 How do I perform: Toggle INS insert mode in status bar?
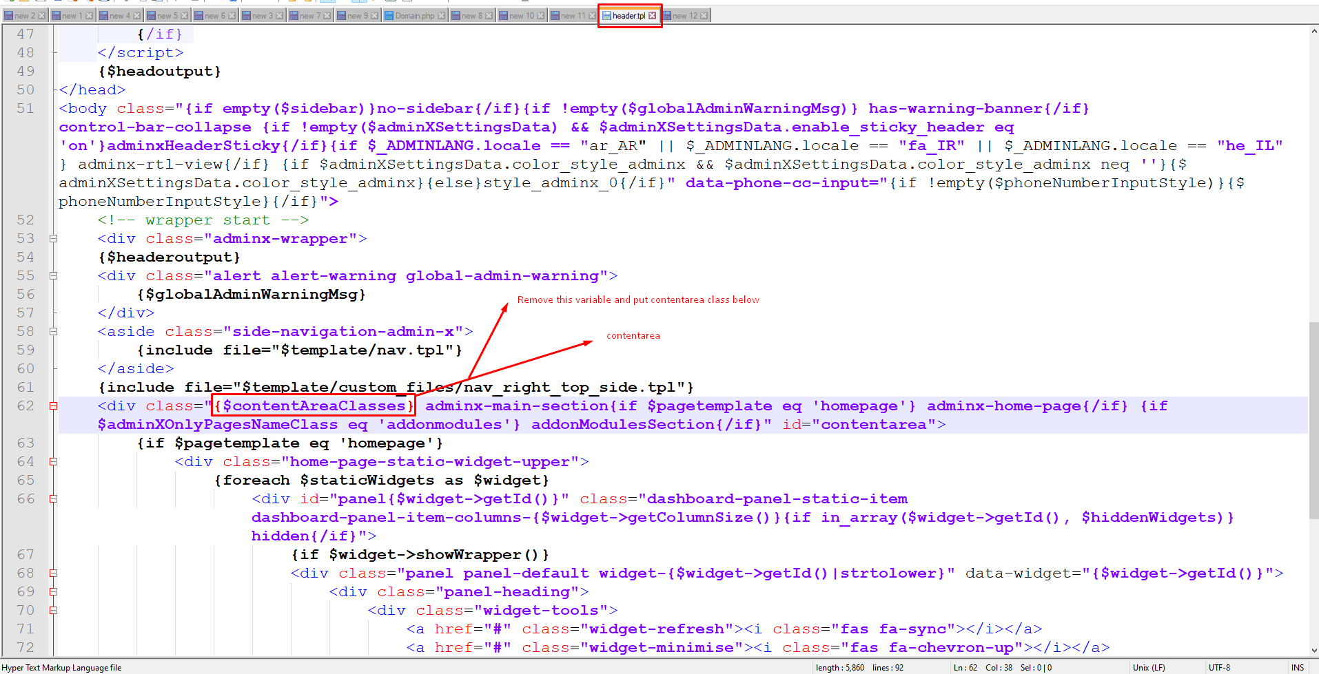point(1297,667)
